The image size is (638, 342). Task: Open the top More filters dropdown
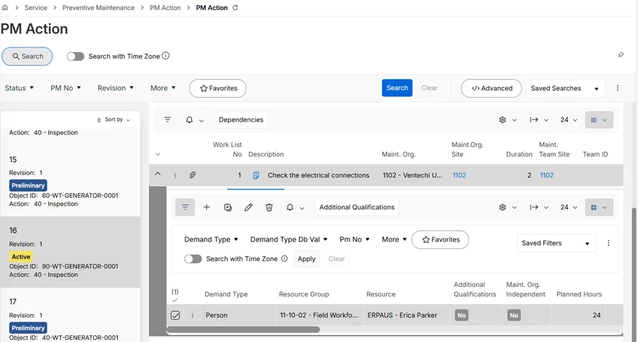(x=163, y=88)
